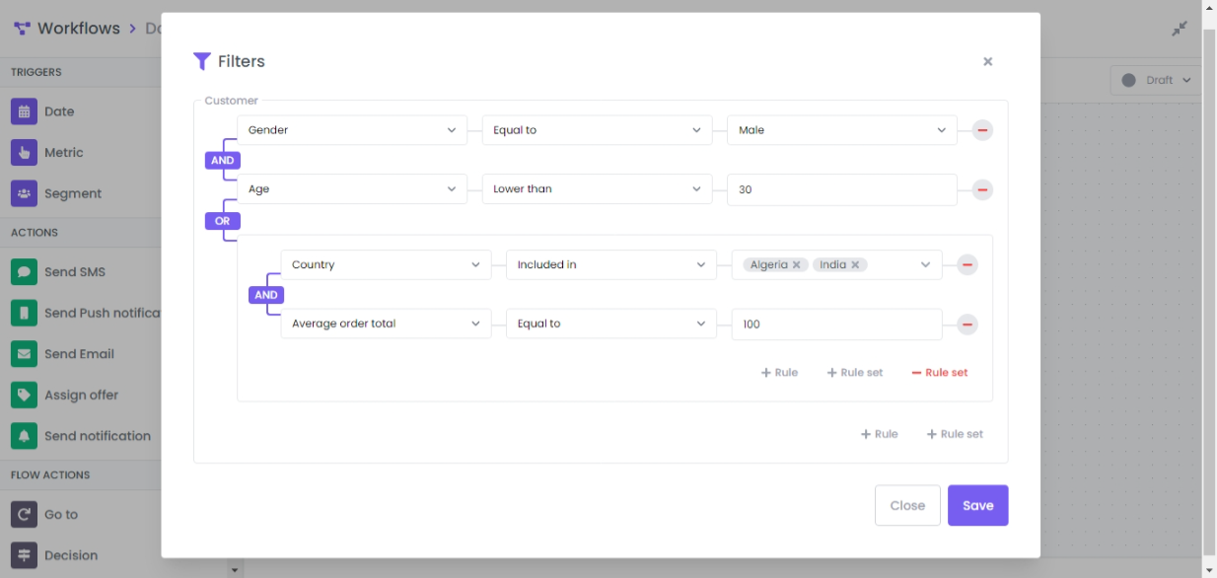Click the Send SMS action icon
This screenshot has width=1217, height=578.
click(24, 272)
